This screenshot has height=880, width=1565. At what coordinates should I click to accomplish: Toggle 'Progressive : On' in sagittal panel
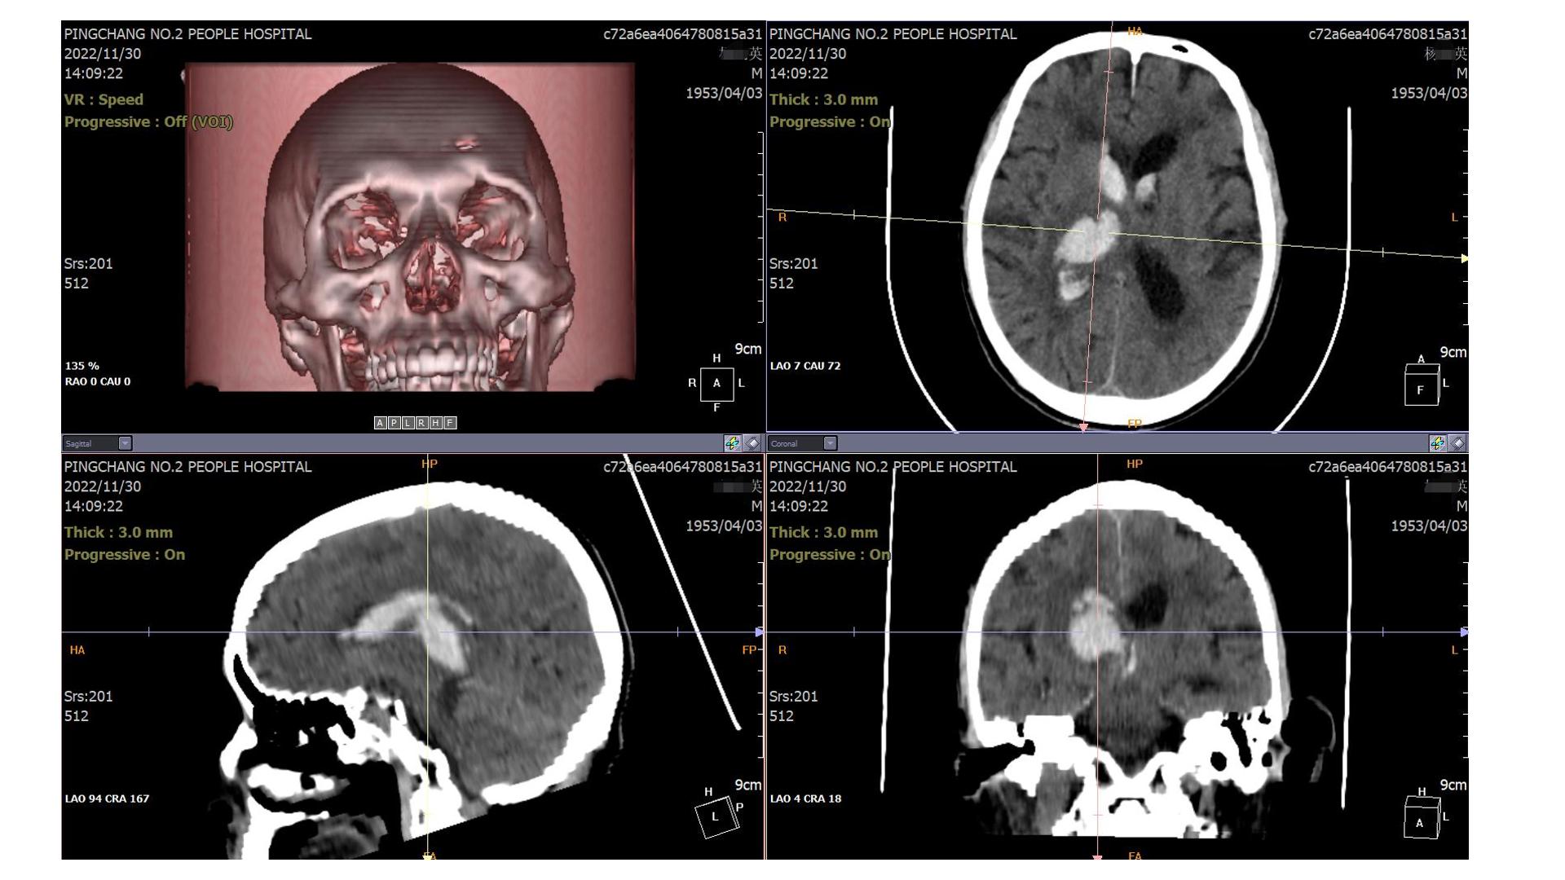[125, 555]
